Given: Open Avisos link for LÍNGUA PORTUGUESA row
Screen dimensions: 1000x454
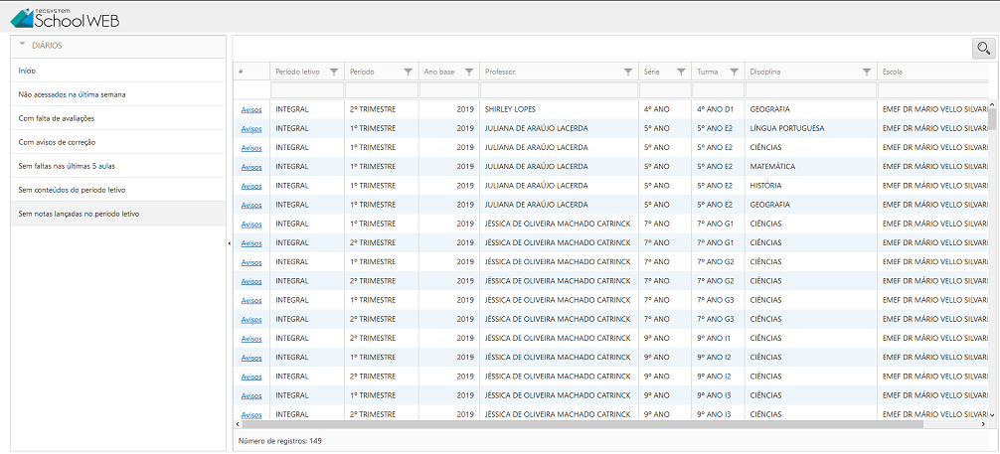Looking at the screenshot, I should [251, 128].
